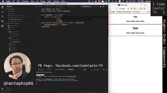Select the Terminal panel tab
The width and height of the screenshot is (167, 93).
pos(71,69)
